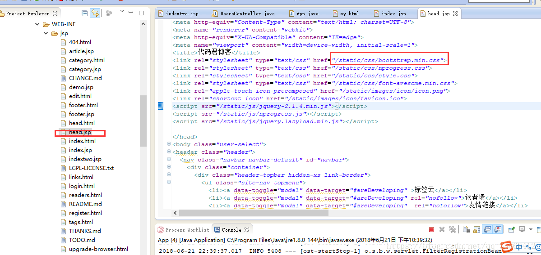Close the Console view tab
The width and height of the screenshot is (541, 255).
pyautogui.click(x=246, y=229)
